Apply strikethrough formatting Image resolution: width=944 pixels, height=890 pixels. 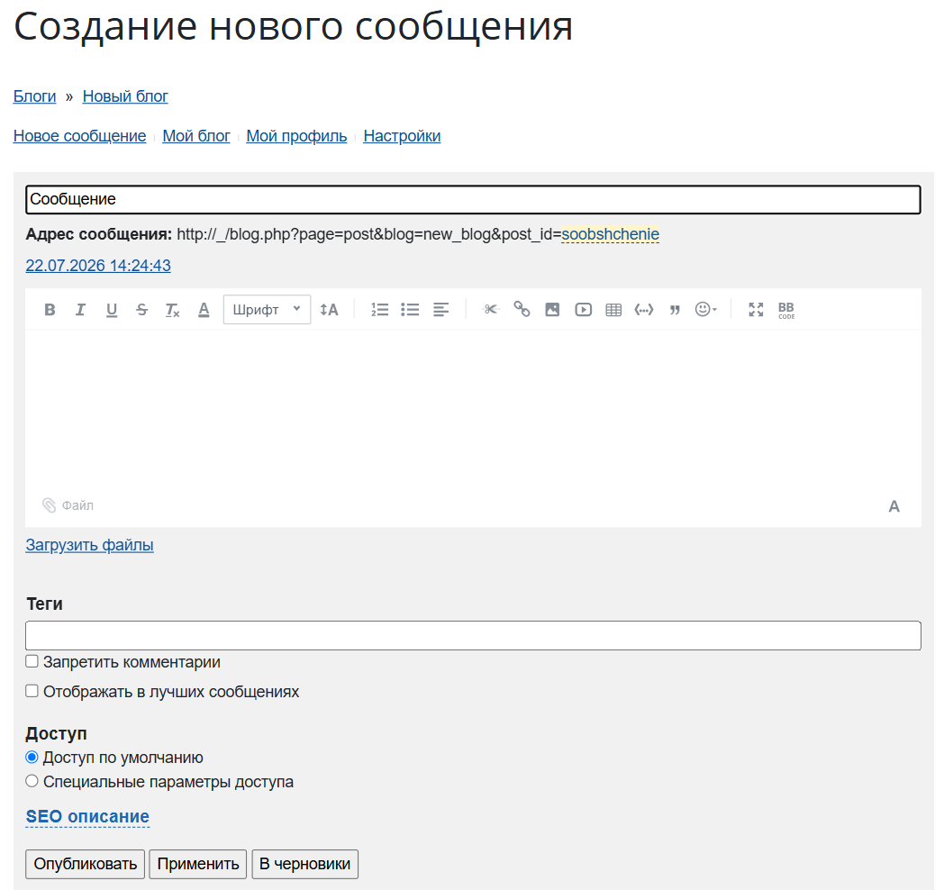coord(142,310)
